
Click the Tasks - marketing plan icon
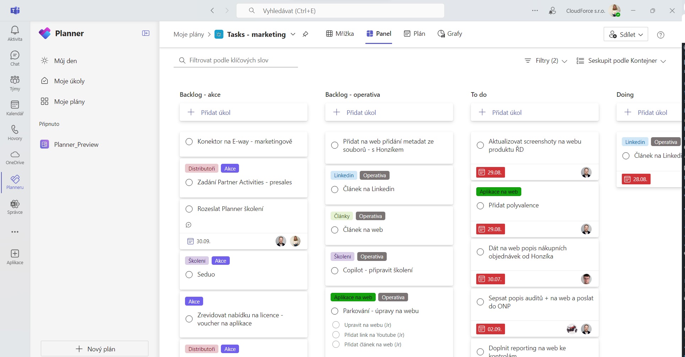click(219, 34)
